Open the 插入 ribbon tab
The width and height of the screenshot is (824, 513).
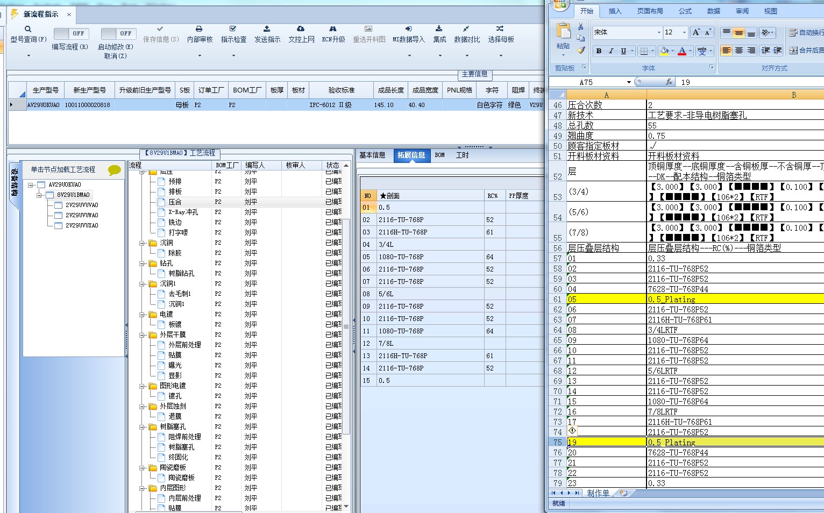pos(615,11)
